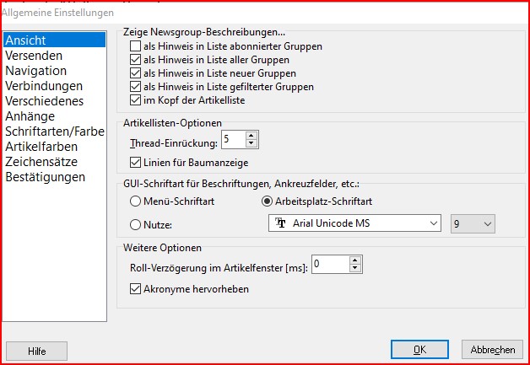
Task: Open the Arial Unicode MS font dropdown
Action: tap(354, 223)
